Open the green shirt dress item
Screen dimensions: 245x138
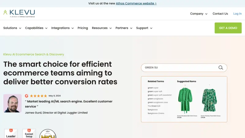(186, 102)
